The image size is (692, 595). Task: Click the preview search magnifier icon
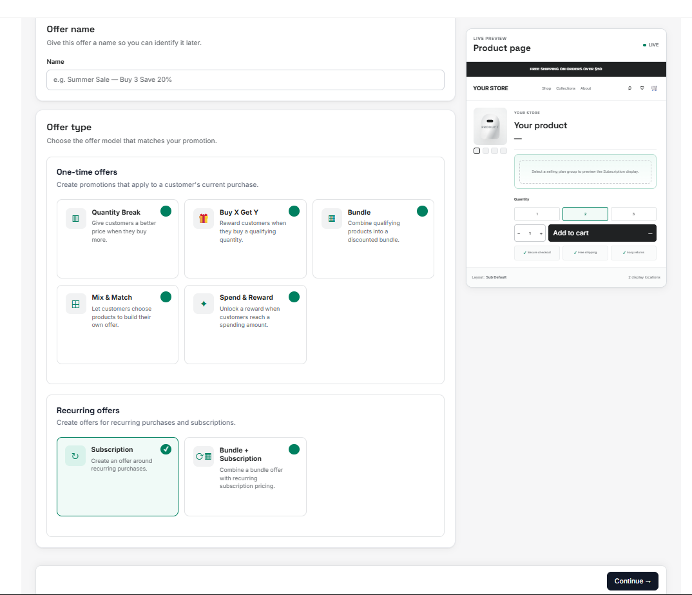630,88
